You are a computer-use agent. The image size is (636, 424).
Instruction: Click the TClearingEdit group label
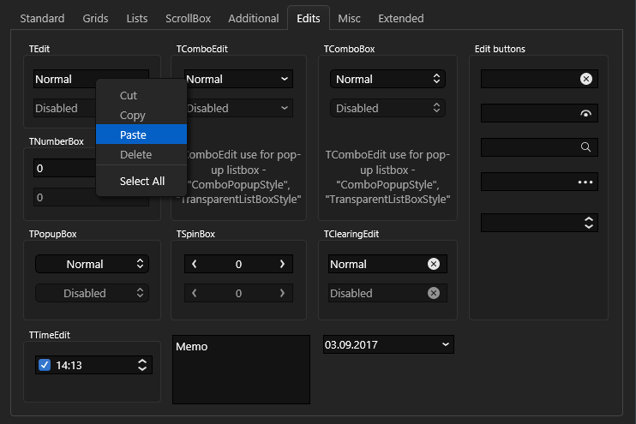click(x=351, y=234)
